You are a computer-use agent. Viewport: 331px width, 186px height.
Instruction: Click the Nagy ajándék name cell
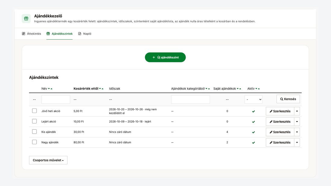pyautogui.click(x=50, y=142)
